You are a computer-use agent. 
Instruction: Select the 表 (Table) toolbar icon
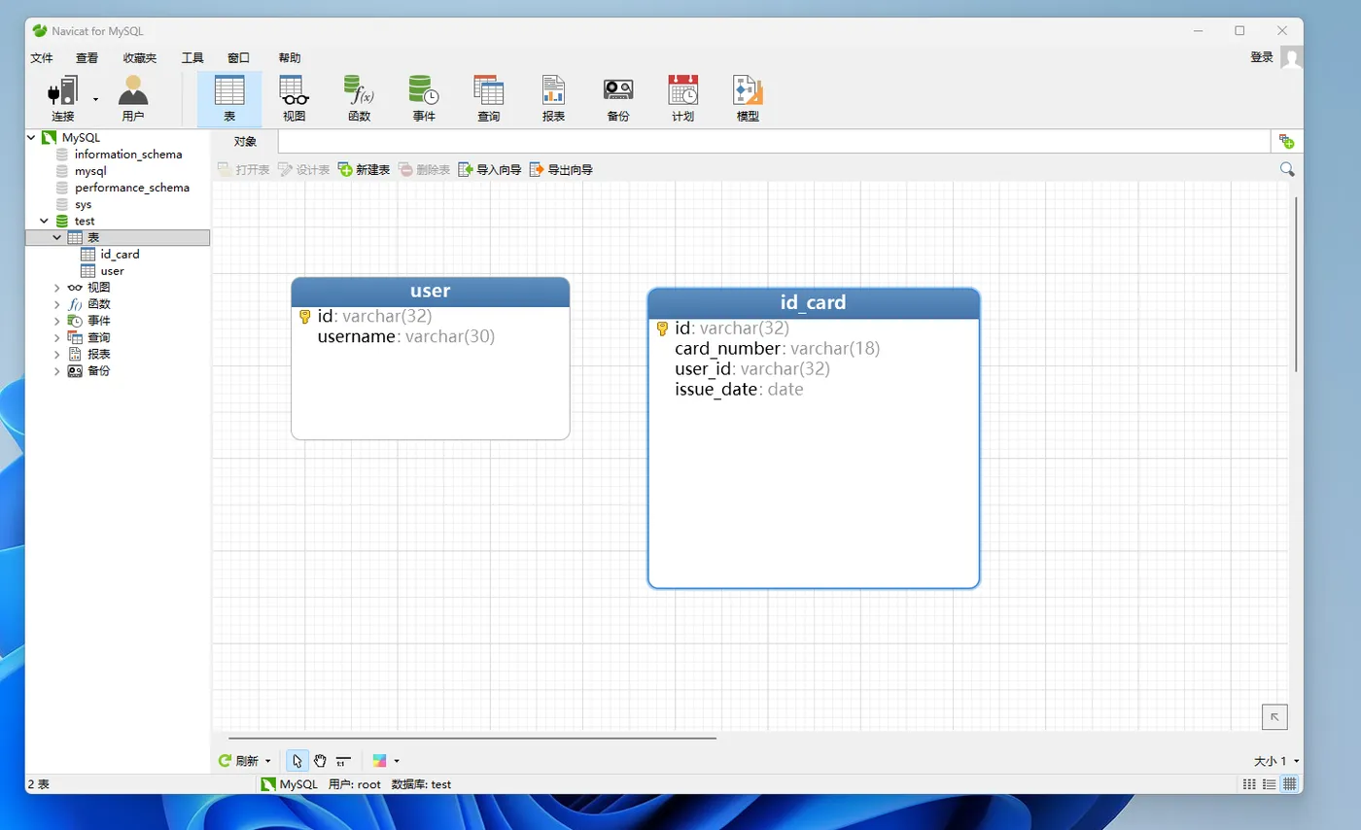tap(229, 99)
